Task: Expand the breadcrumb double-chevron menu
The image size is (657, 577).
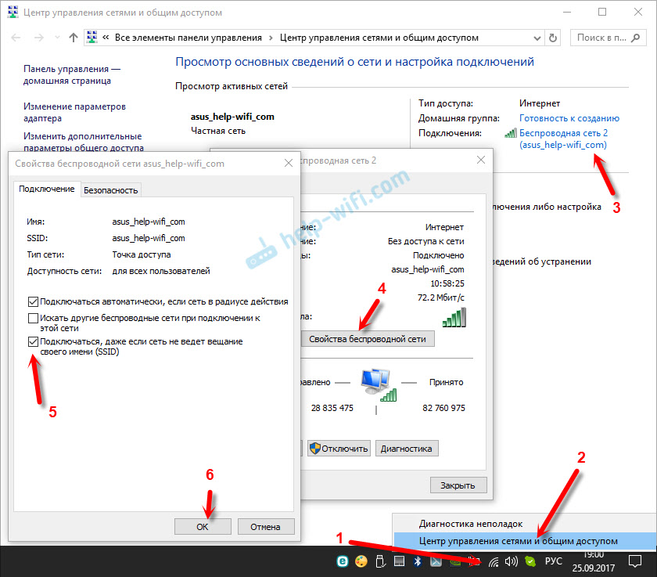Action: 106,38
